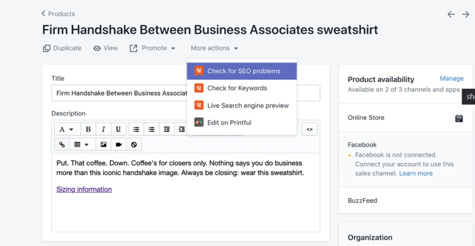
Task: Open Facebook Learn more link
Action: pos(415,173)
